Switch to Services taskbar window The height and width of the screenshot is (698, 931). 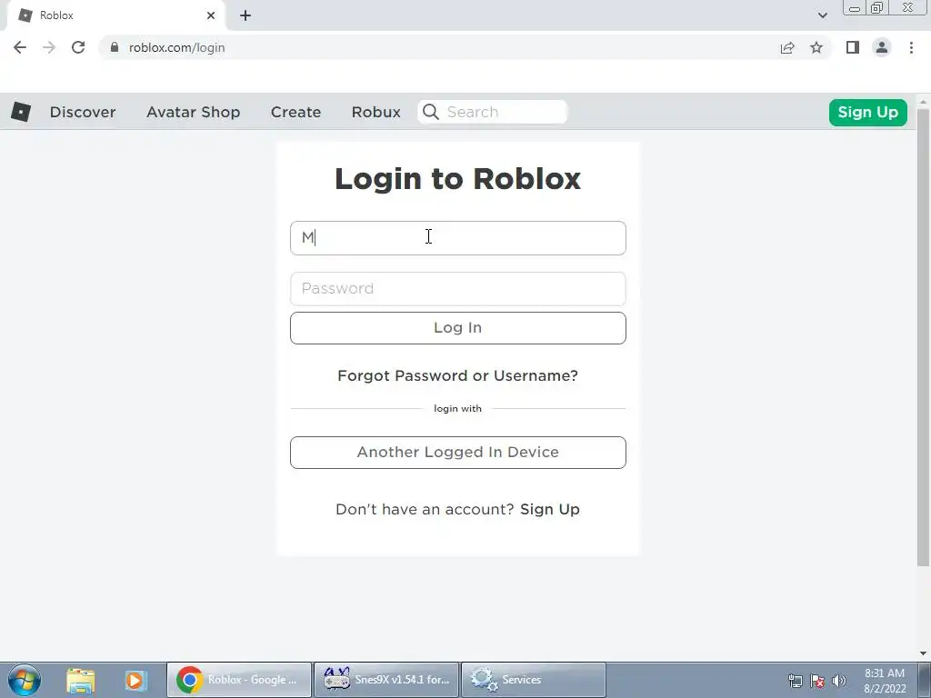[x=534, y=680]
